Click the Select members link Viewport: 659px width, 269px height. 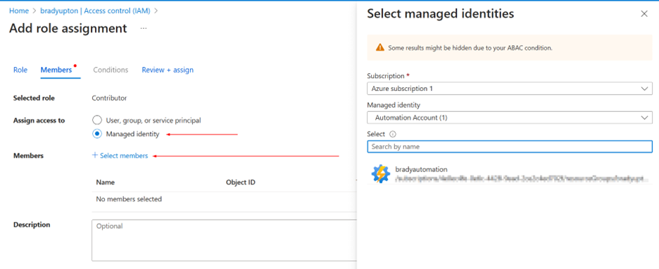[120, 156]
